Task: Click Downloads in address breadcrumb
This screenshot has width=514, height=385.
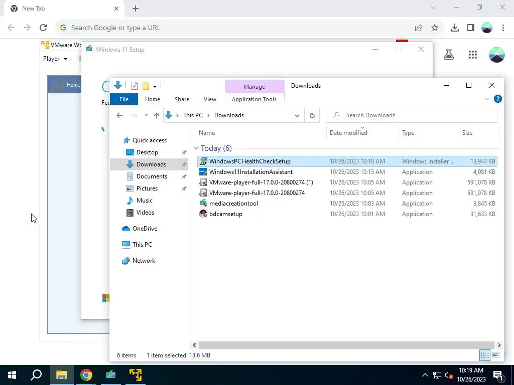Action: 229,115
